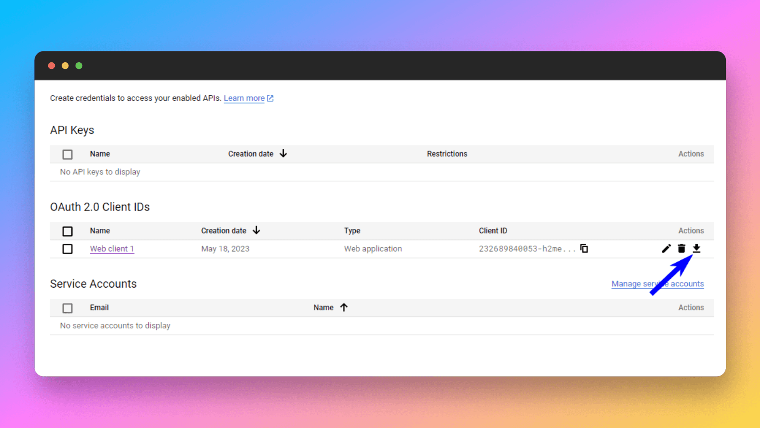The image size is (760, 428).
Task: Click the macOS red close button
Action: [x=52, y=66]
